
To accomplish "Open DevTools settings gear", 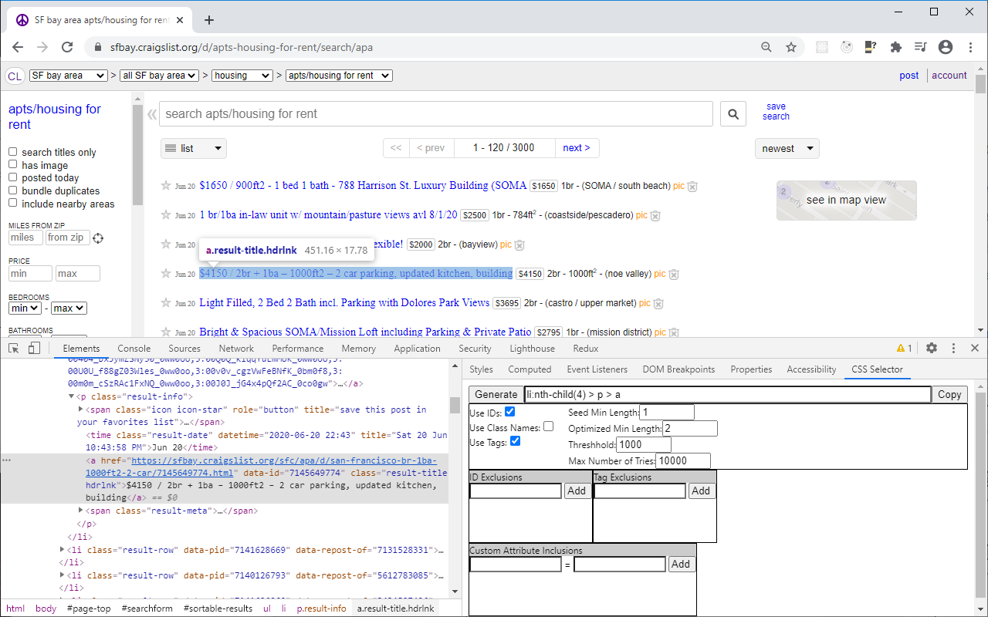I will tap(932, 349).
